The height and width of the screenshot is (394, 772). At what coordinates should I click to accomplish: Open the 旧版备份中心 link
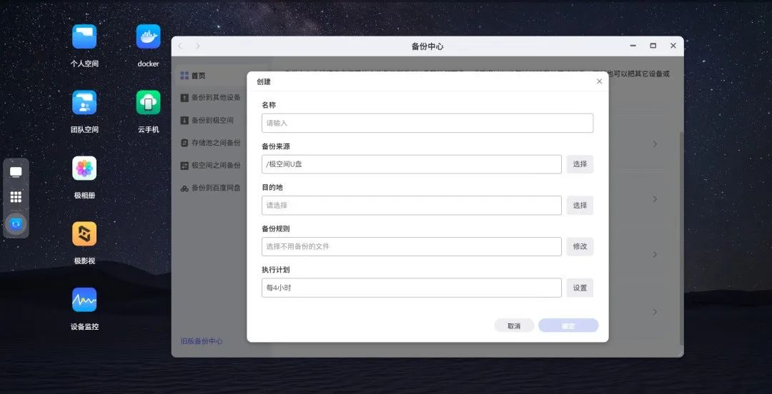[x=201, y=341]
